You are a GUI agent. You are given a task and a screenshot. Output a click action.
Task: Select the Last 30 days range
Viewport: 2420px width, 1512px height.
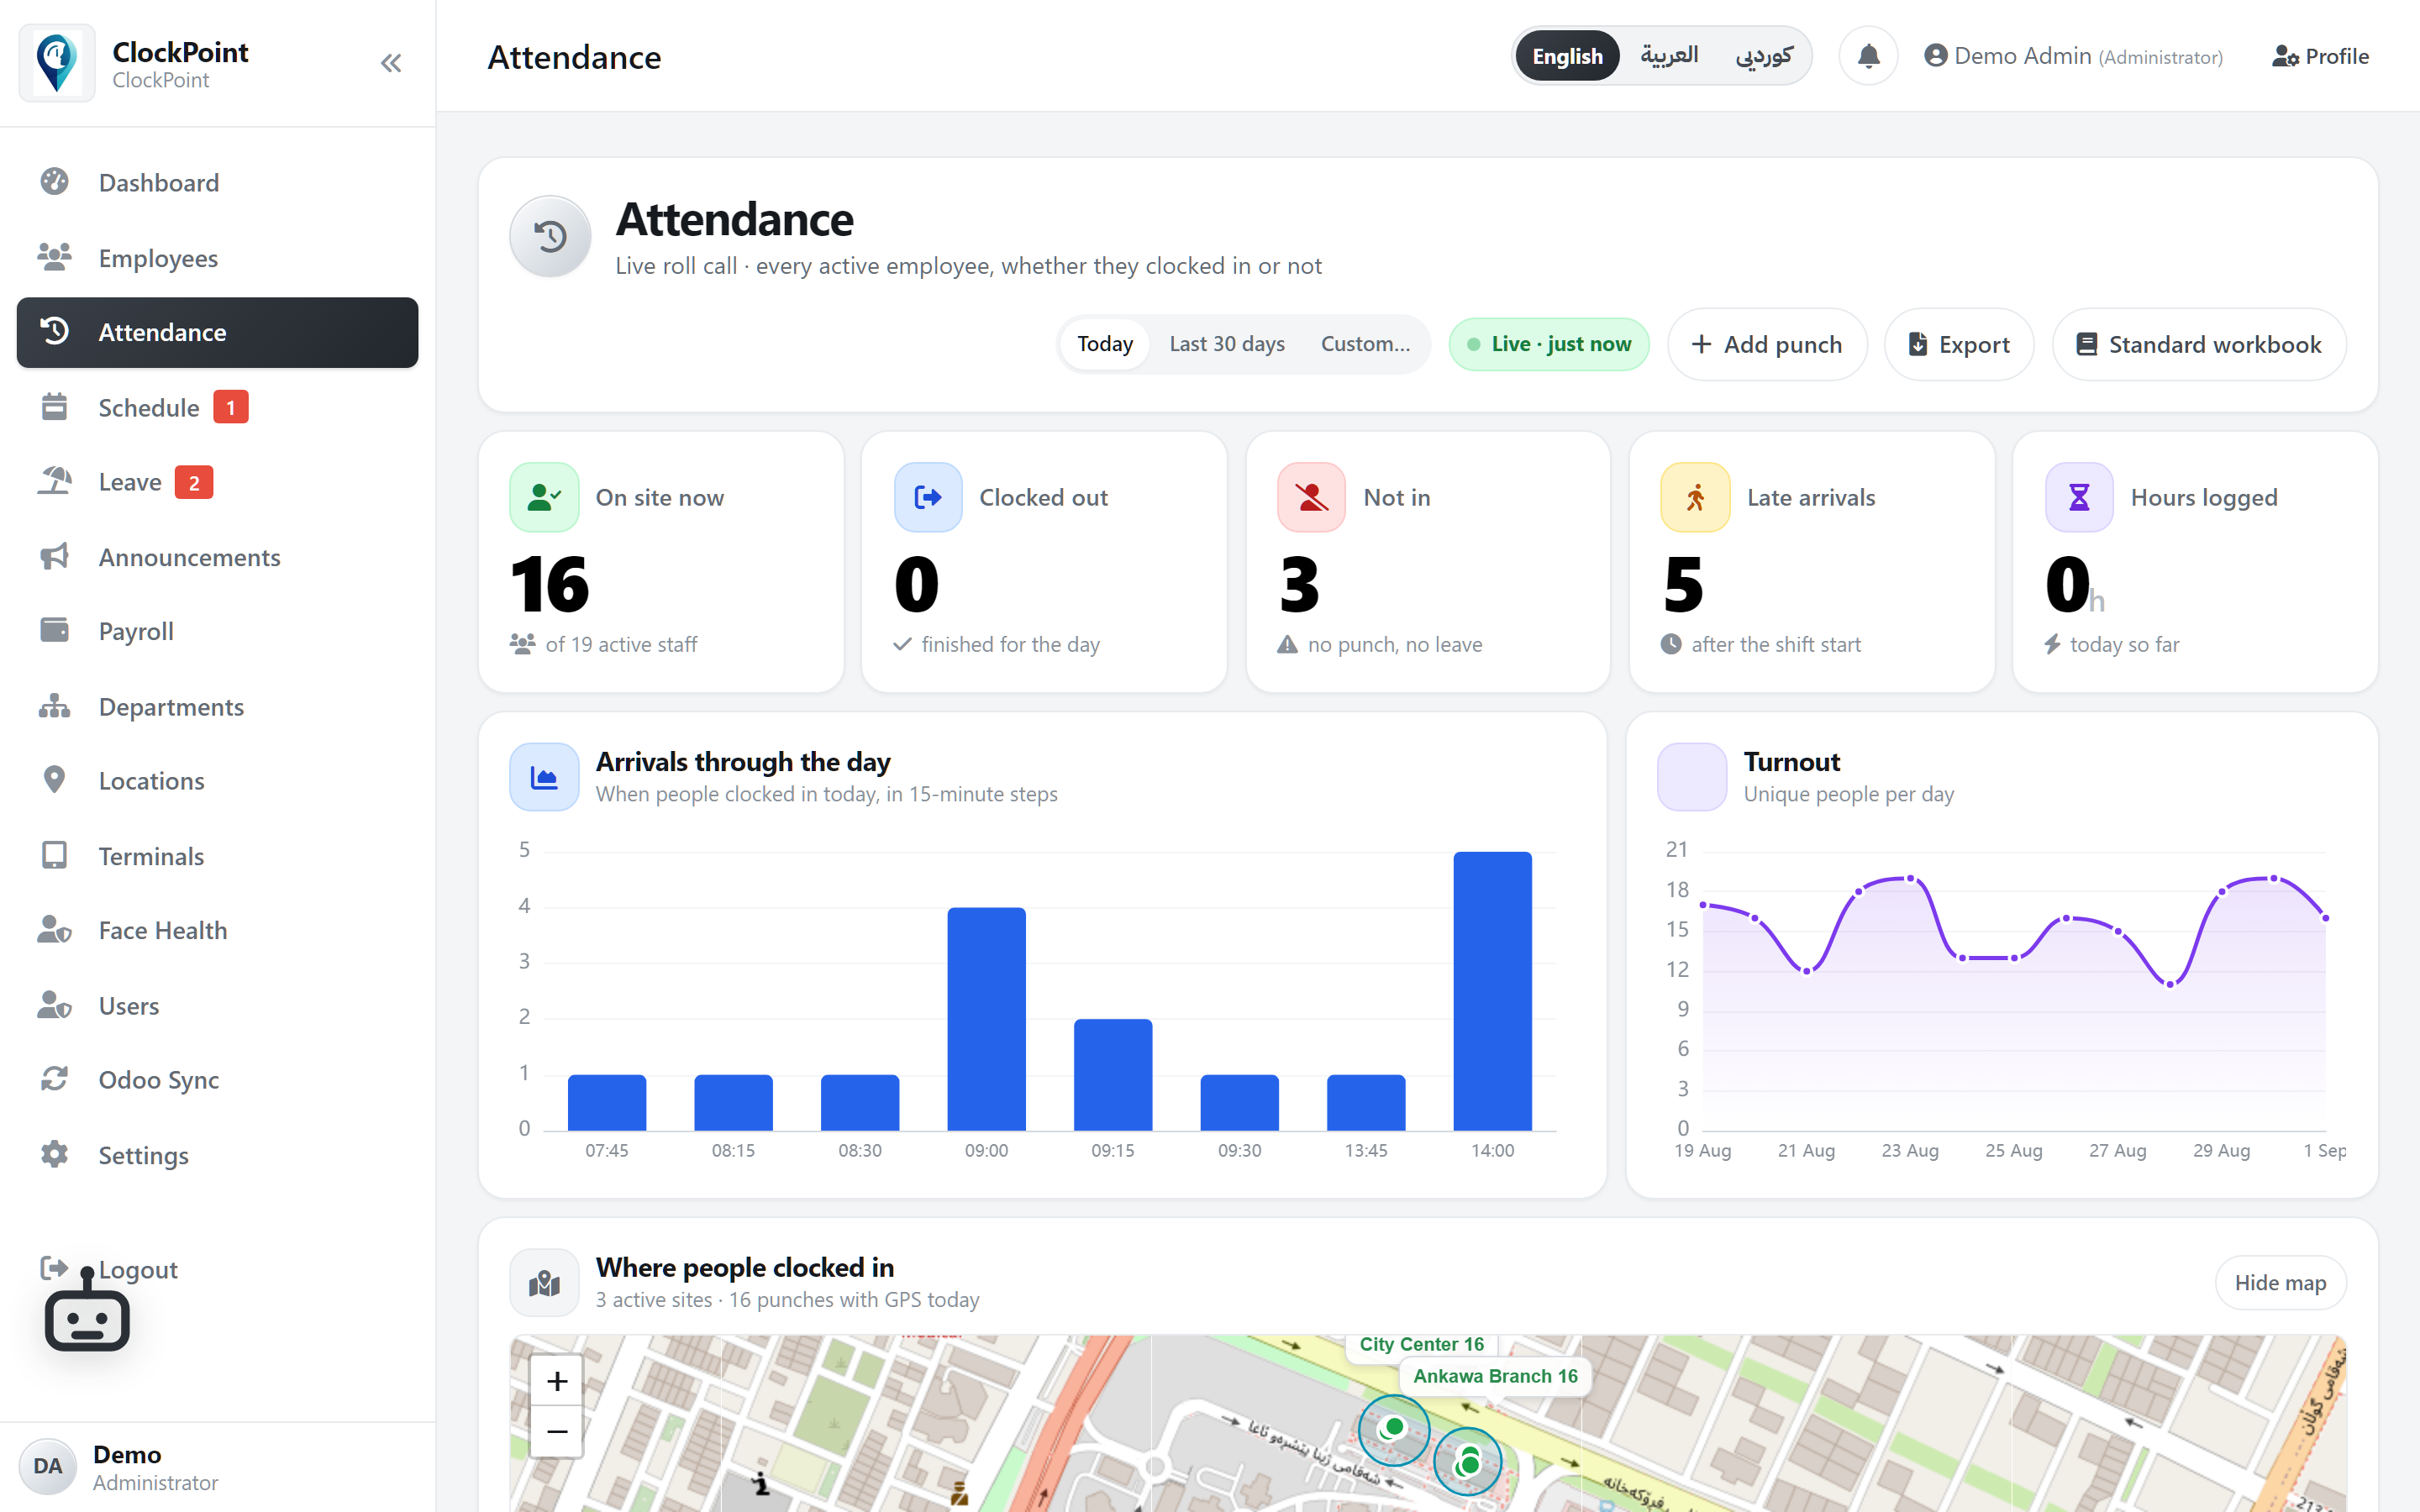click(1227, 344)
